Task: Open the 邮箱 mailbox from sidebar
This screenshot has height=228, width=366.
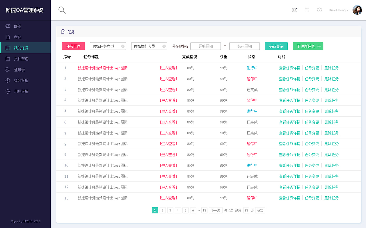Action: pyautogui.click(x=25, y=26)
